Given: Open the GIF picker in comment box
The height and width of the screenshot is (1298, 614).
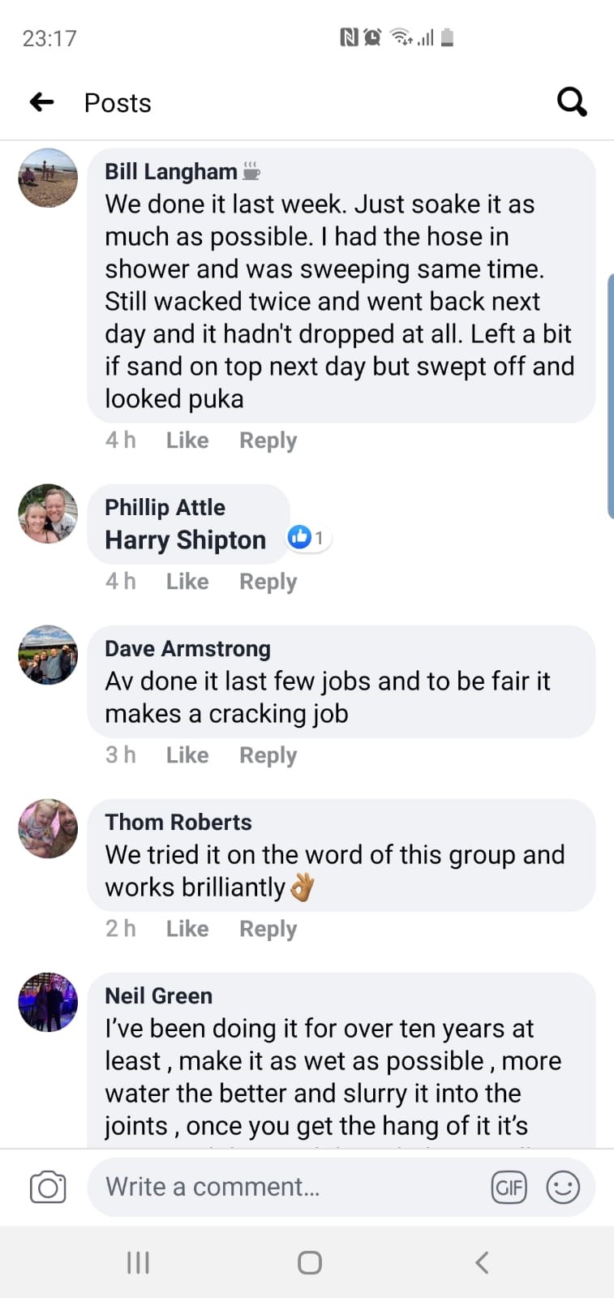Looking at the screenshot, I should (x=509, y=1188).
